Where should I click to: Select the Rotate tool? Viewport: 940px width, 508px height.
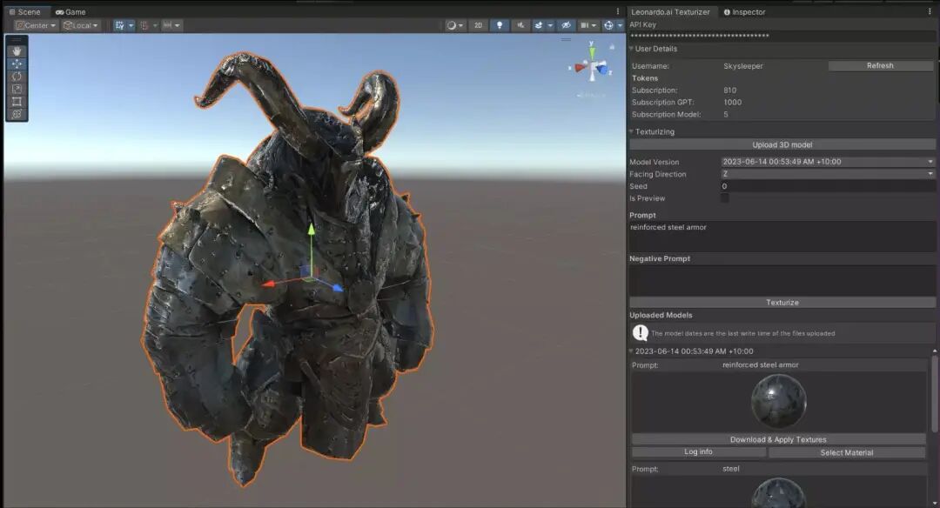(17, 77)
